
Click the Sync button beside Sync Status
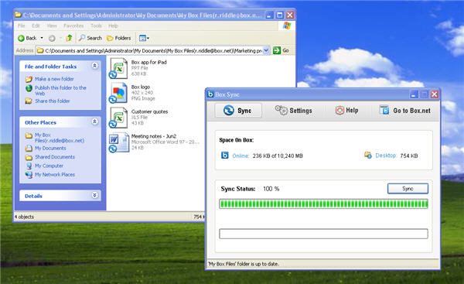[x=408, y=189]
